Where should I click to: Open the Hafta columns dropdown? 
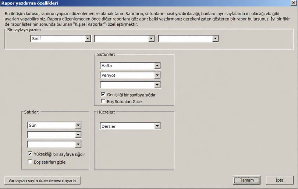click(x=157, y=66)
